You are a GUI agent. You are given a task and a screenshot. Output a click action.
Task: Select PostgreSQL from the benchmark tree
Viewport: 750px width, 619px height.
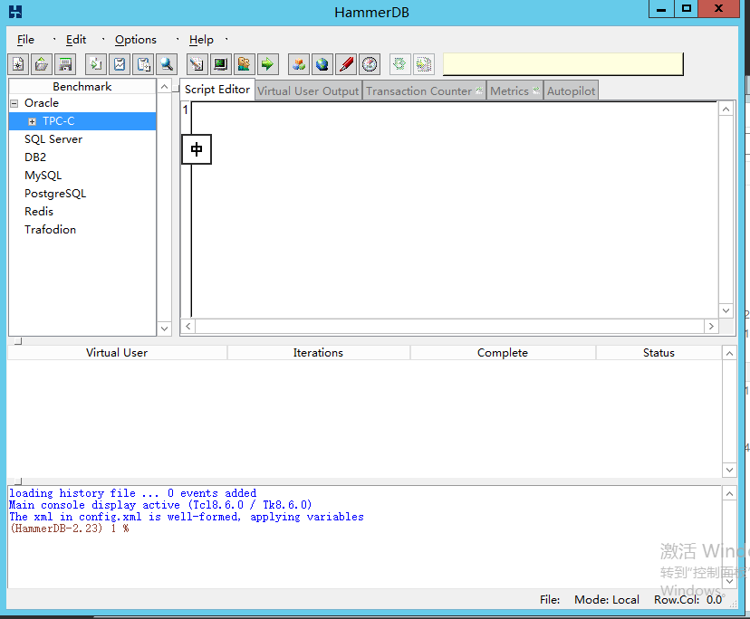56,193
